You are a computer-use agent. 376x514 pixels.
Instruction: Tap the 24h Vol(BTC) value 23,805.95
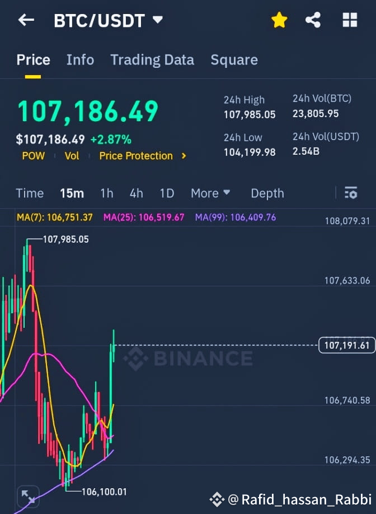coord(316,114)
